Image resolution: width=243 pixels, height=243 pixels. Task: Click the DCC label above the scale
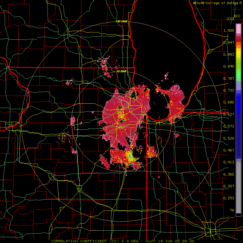[237, 16]
